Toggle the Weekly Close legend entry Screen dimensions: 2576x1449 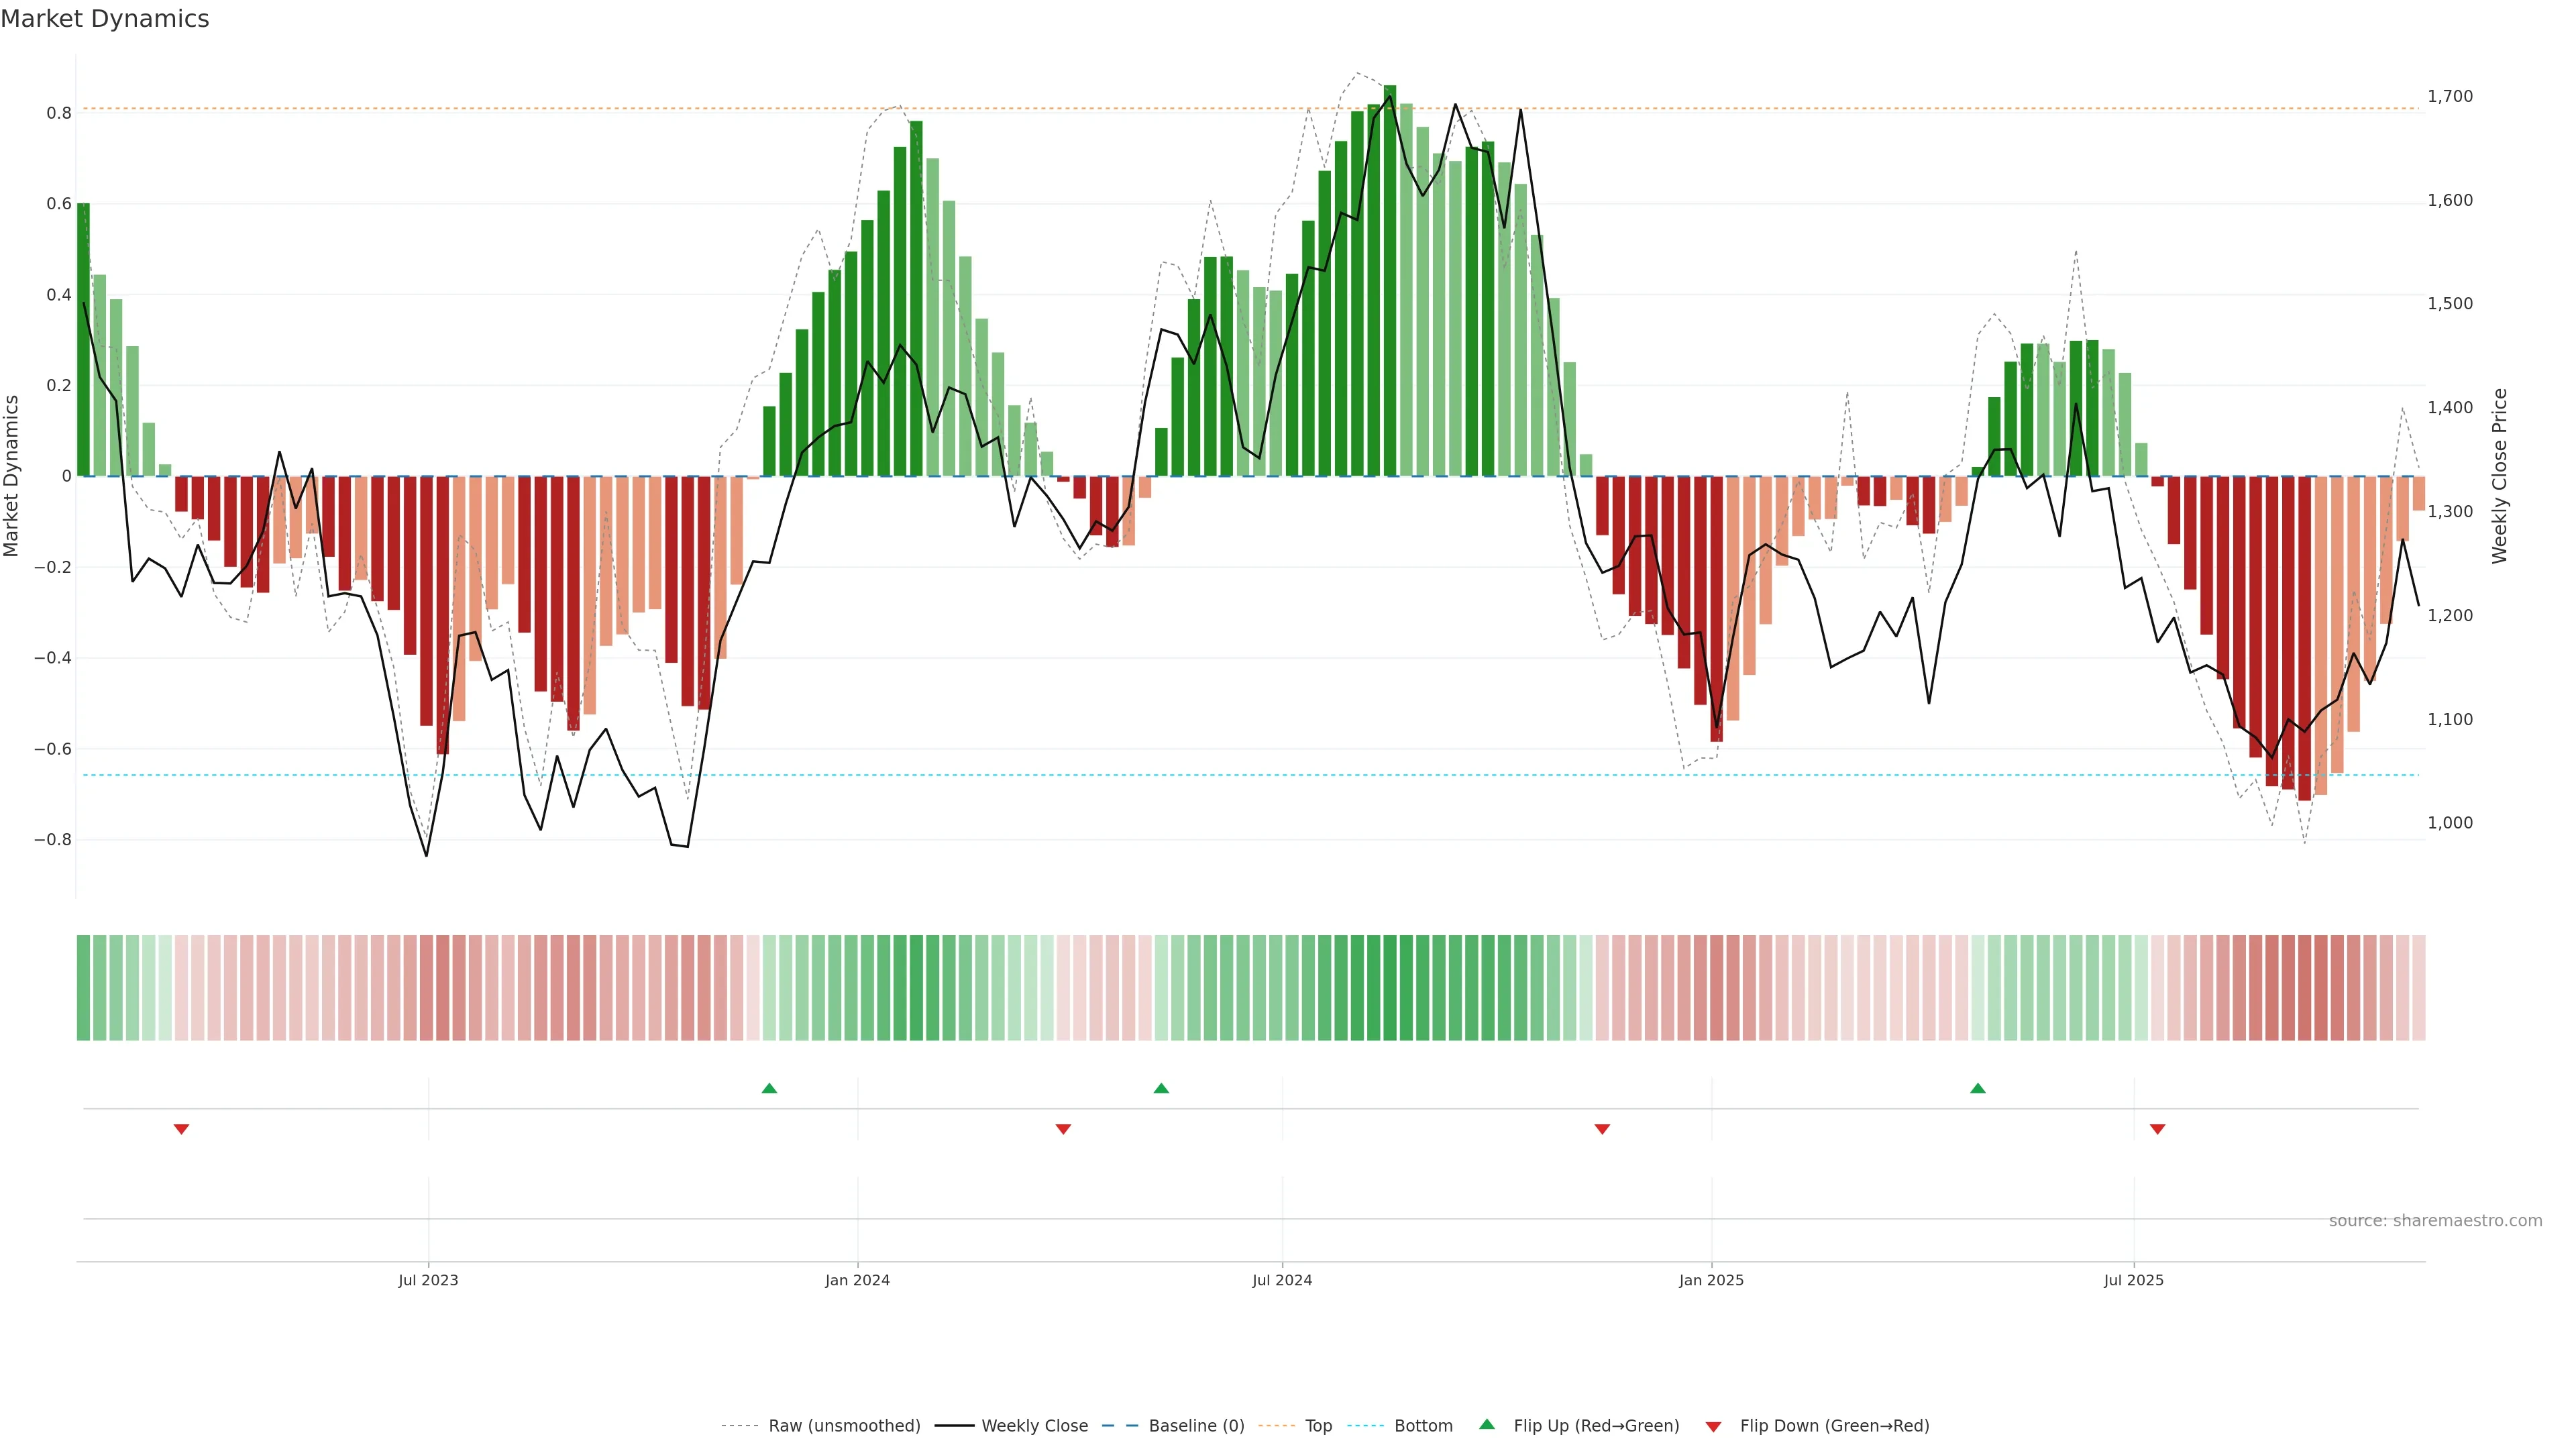[1034, 1426]
